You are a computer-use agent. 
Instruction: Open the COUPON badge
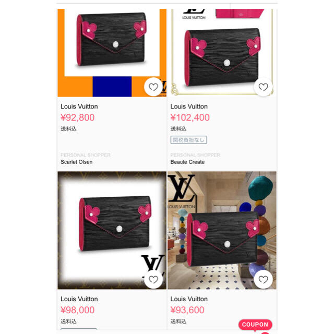pyautogui.click(x=255, y=325)
